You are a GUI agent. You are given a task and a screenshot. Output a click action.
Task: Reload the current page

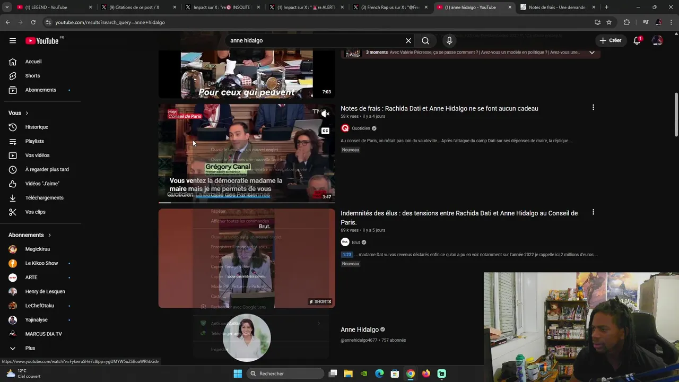[x=33, y=22]
